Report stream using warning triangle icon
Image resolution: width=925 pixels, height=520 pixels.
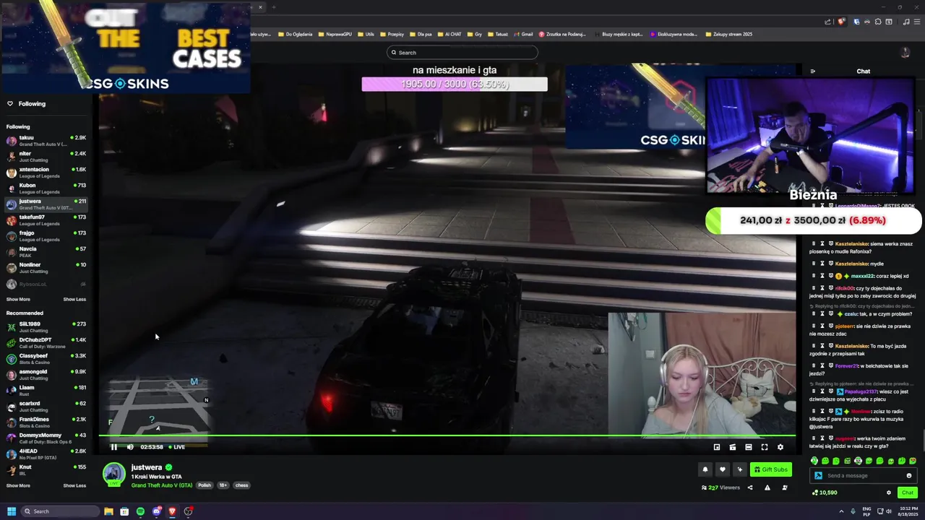click(x=767, y=487)
